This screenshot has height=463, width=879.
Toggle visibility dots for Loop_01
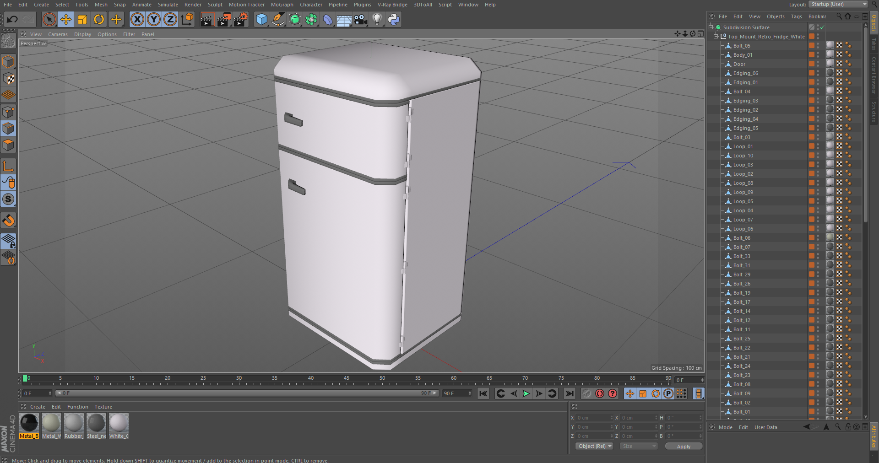[x=818, y=146]
